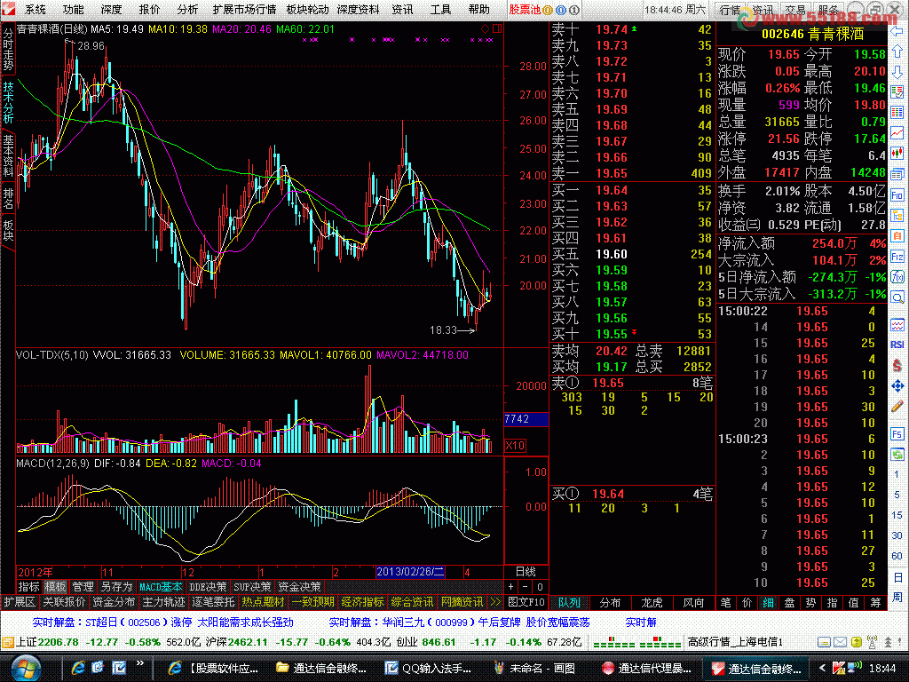Screen dimensions: 909x682
Task: Click the minus button to remove indicator window
Action: (526, 587)
